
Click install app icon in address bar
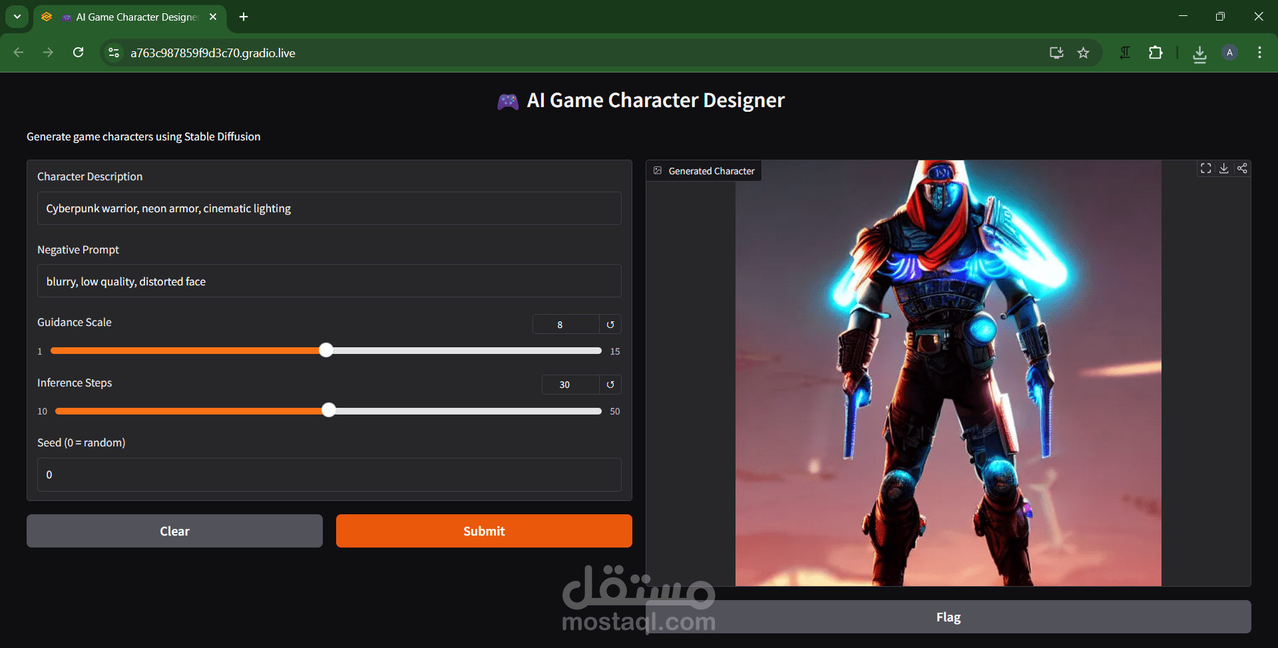click(x=1056, y=53)
